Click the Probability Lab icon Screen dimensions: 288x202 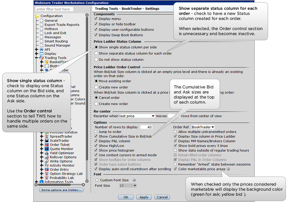tap(47, 178)
